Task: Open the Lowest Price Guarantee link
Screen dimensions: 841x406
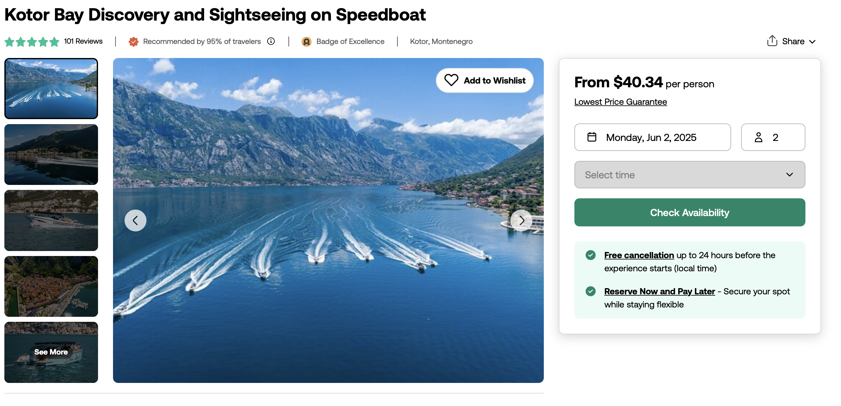Action: click(620, 102)
